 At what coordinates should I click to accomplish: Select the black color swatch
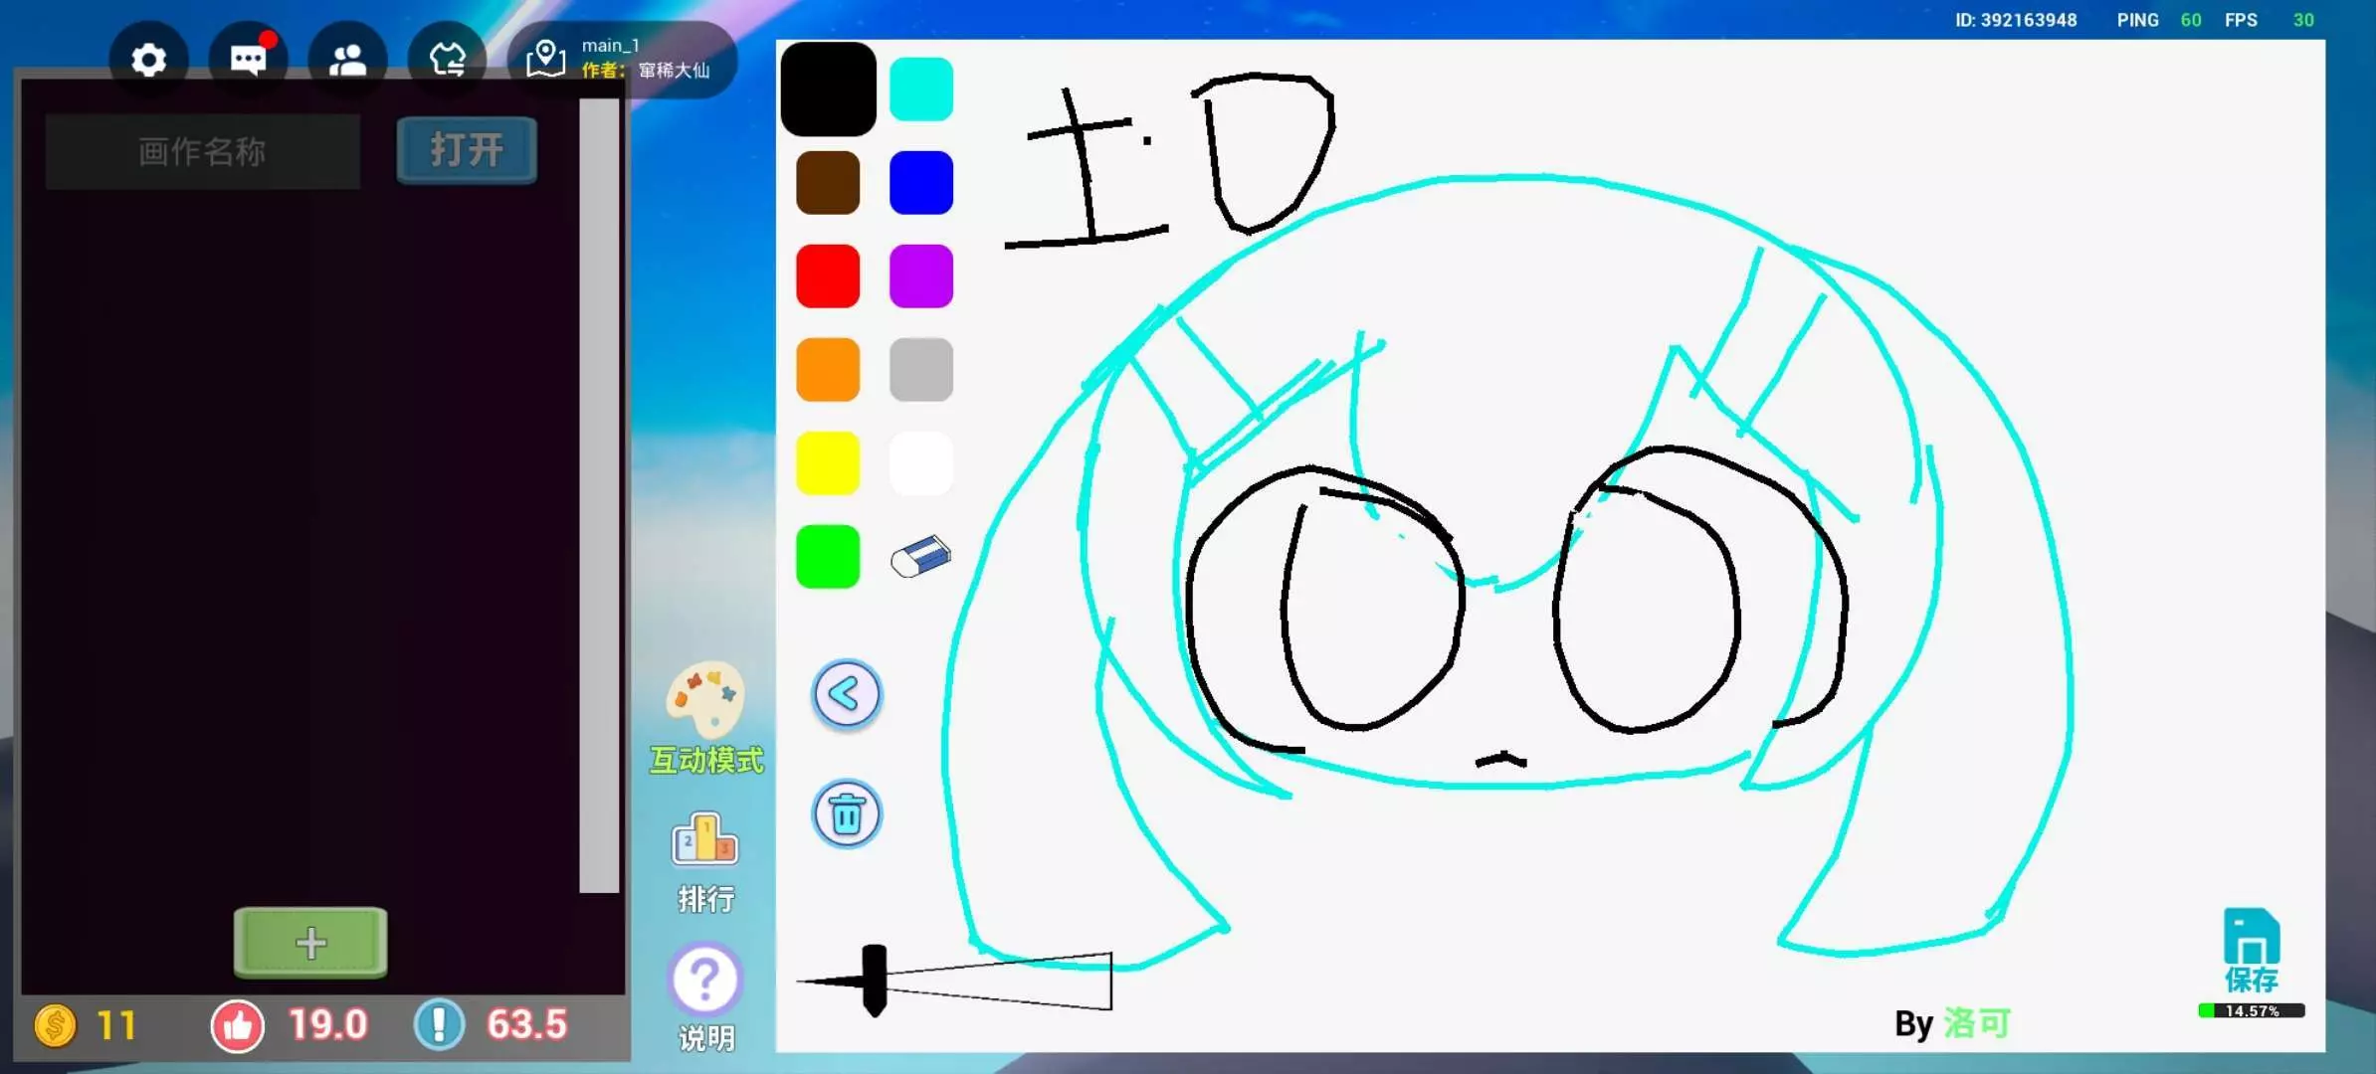click(828, 89)
